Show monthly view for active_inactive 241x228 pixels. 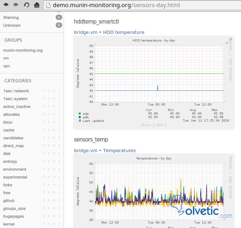pos(54,106)
